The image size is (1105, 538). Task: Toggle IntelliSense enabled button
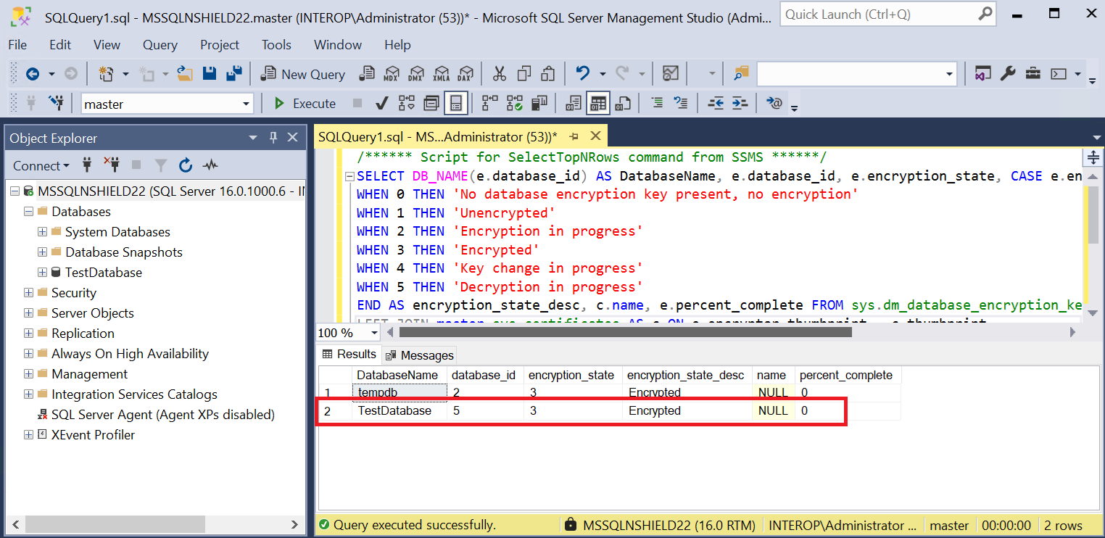[x=456, y=104]
